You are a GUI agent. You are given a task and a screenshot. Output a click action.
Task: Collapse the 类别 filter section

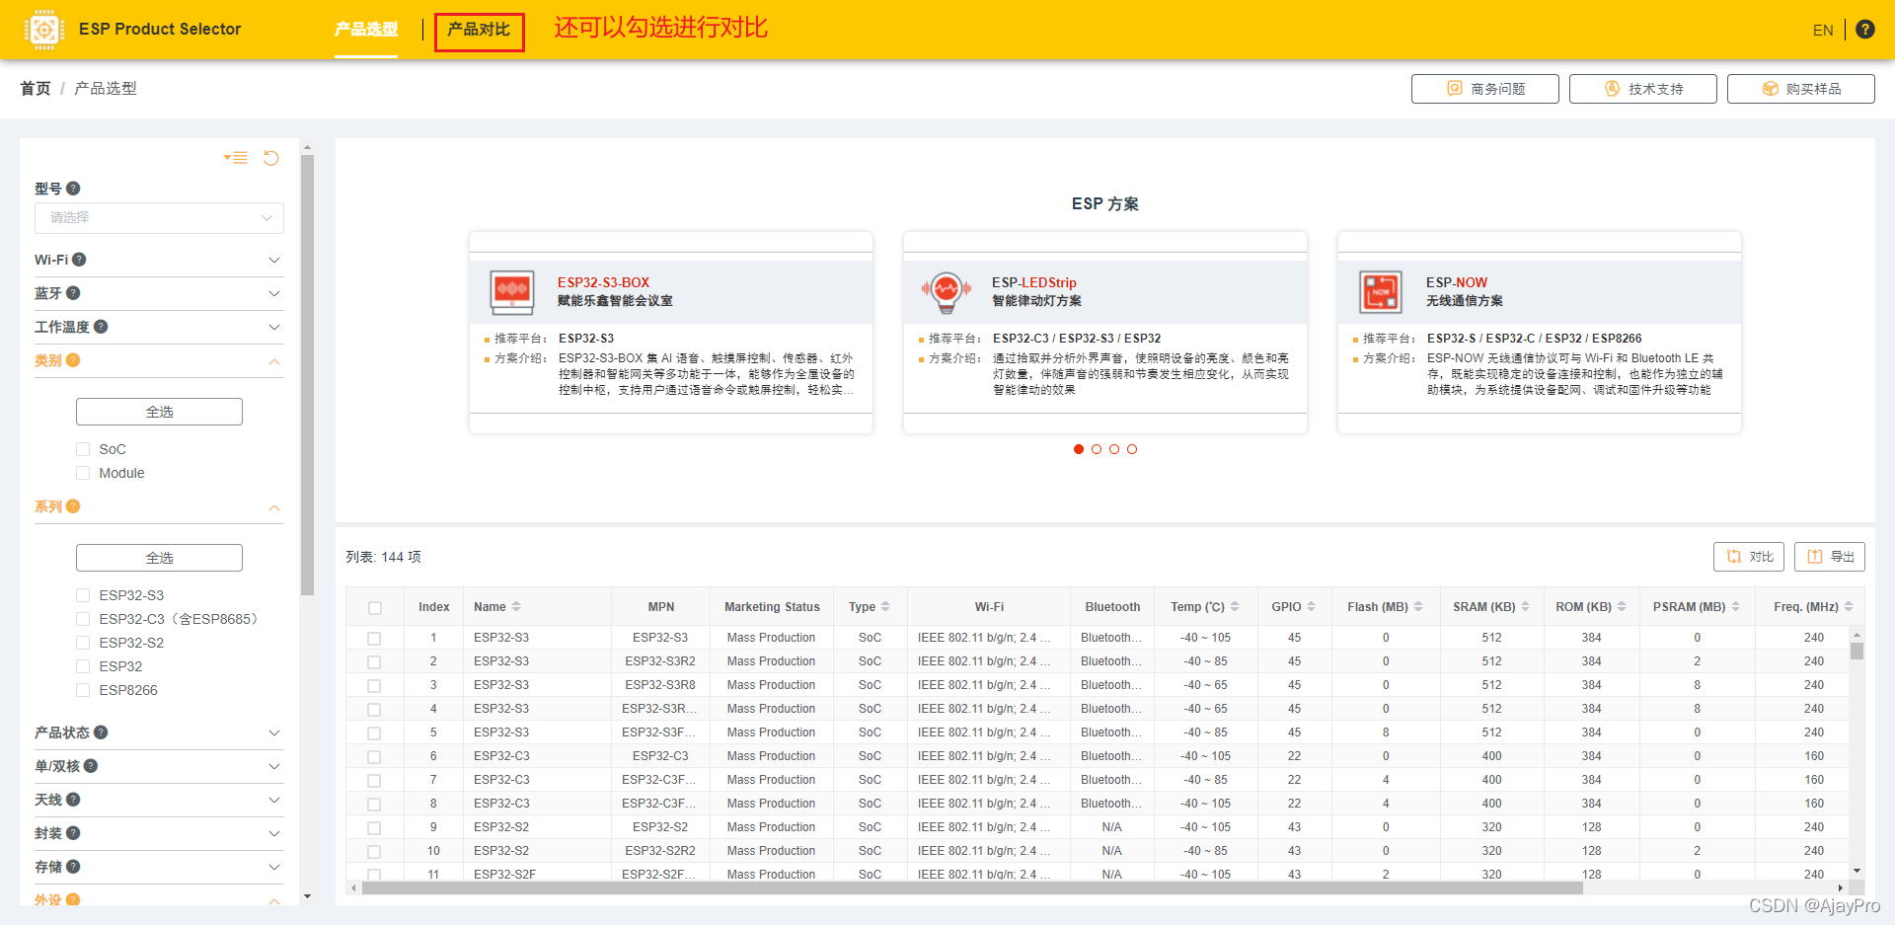(x=274, y=361)
